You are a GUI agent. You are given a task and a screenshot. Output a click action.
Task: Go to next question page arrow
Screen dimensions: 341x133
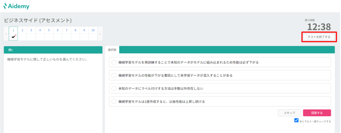coord(100,34)
